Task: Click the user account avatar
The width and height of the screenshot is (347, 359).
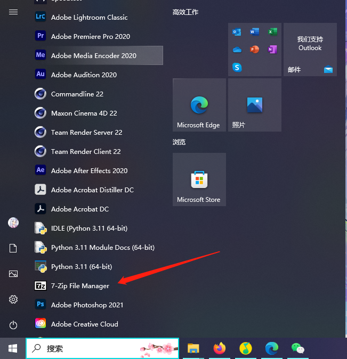Action: click(13, 223)
